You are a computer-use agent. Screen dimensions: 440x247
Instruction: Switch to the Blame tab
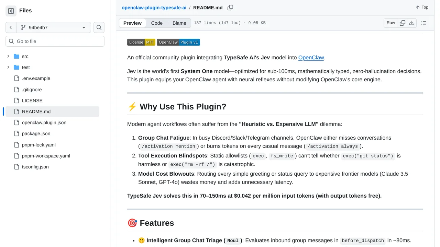pos(179,23)
